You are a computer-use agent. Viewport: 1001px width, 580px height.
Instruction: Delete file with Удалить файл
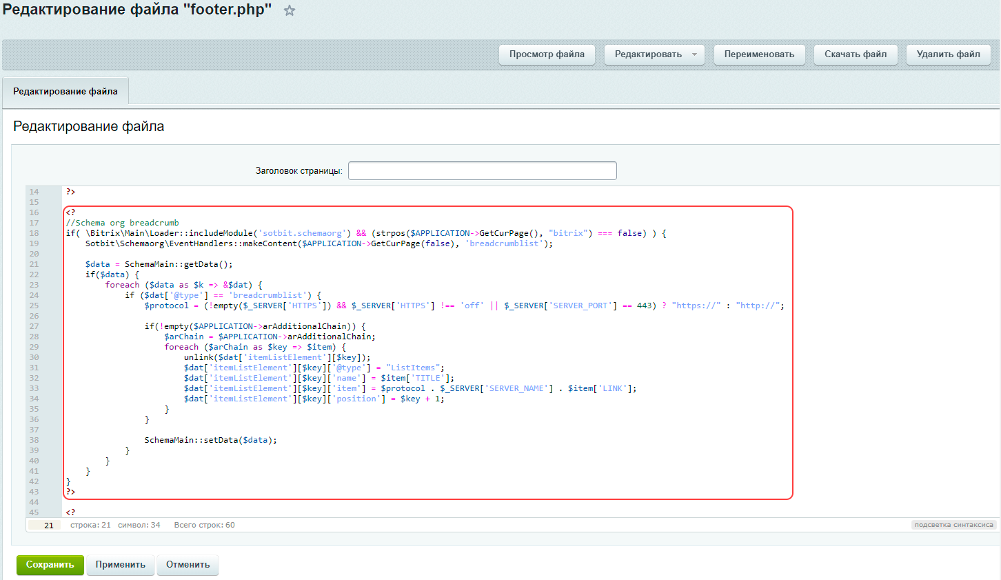tap(948, 54)
